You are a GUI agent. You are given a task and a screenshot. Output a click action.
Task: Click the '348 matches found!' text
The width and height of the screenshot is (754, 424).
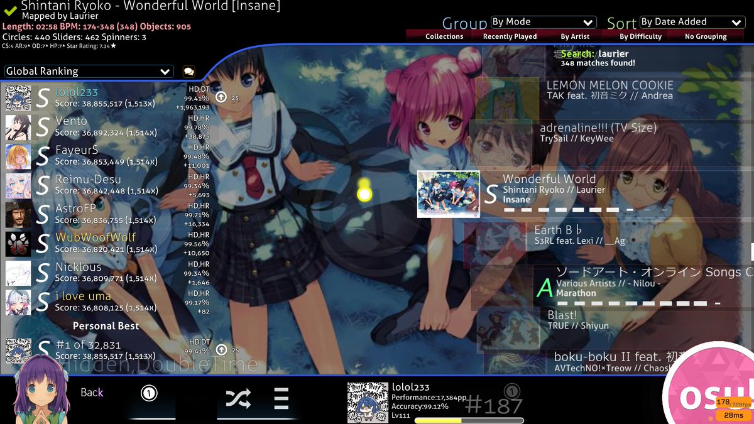598,63
